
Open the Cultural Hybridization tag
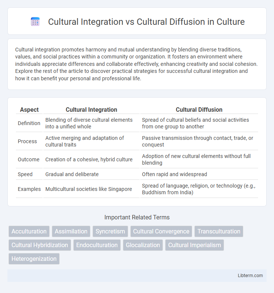click(x=40, y=245)
